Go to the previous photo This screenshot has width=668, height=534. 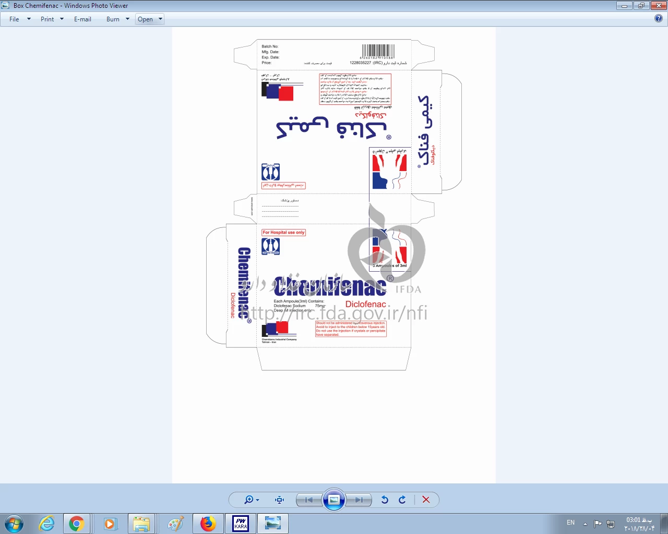(309, 500)
